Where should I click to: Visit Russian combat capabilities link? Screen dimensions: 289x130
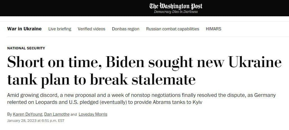click(173, 29)
